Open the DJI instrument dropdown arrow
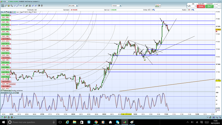This screenshot has height=125, width=222. (x=3, y=1)
